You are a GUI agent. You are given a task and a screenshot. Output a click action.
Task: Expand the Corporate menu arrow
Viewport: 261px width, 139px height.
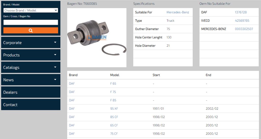point(55,42)
